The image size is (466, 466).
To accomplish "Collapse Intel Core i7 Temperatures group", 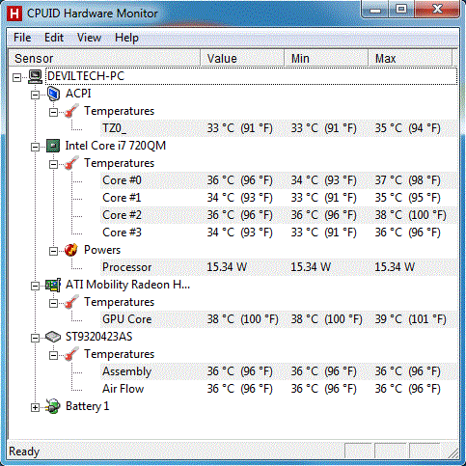I will click(x=53, y=164).
